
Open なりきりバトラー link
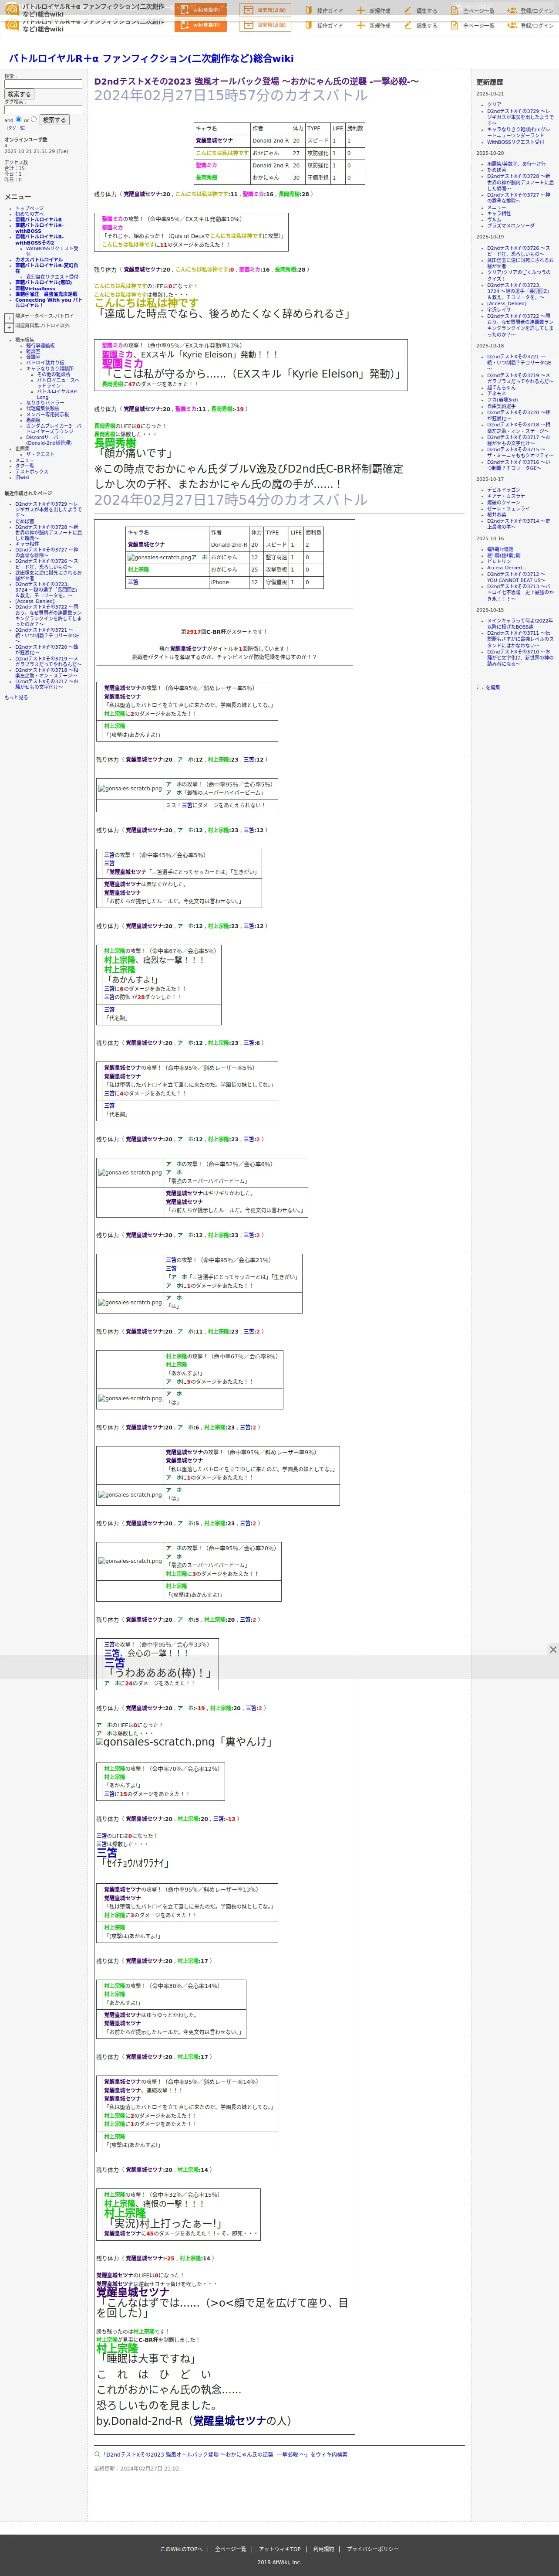pos(45,403)
